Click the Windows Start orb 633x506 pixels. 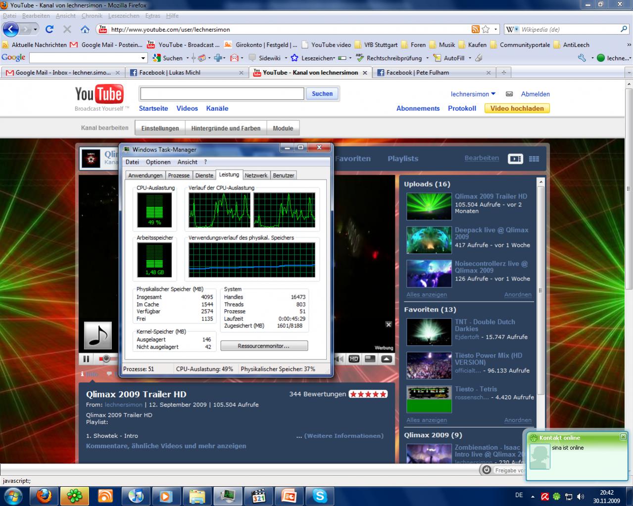[x=13, y=496]
